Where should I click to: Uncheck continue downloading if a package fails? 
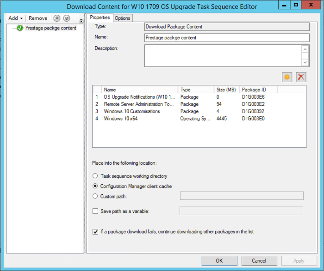click(96, 232)
